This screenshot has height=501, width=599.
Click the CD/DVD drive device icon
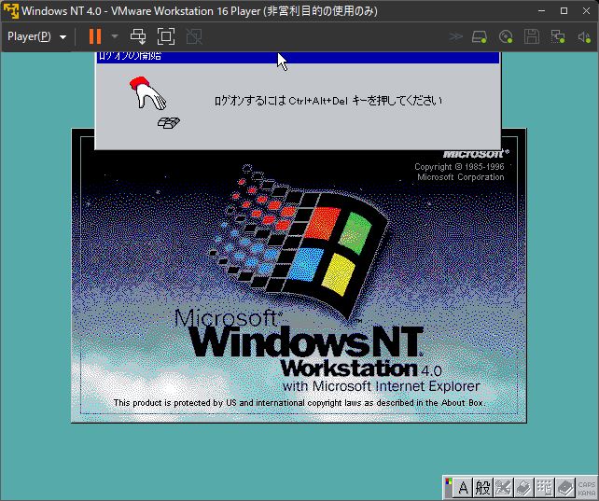click(x=506, y=36)
